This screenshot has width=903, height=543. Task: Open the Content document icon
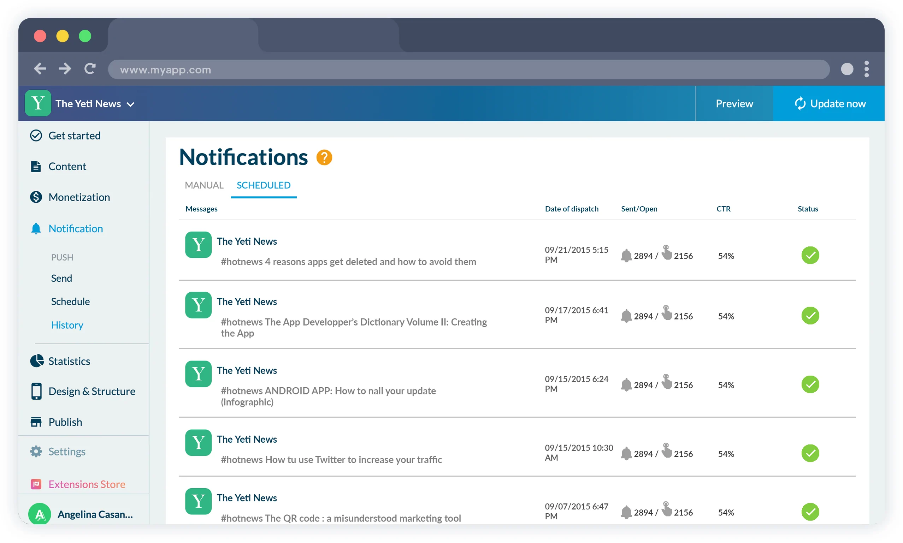[x=36, y=167]
